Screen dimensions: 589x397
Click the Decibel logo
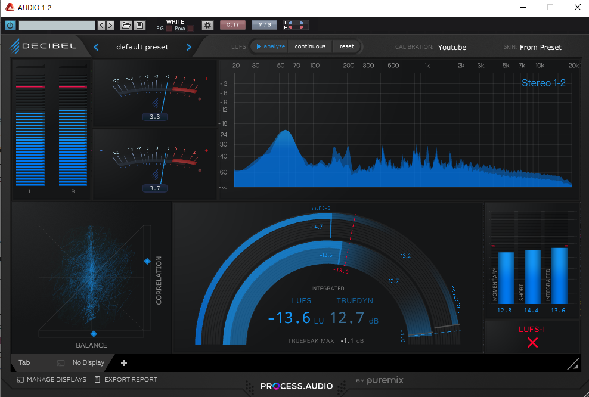[43, 46]
